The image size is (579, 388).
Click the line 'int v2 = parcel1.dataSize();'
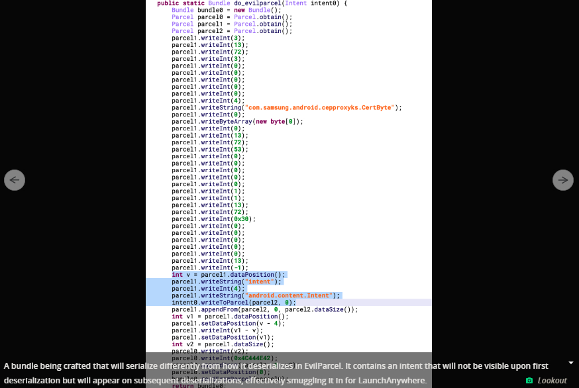(223, 344)
